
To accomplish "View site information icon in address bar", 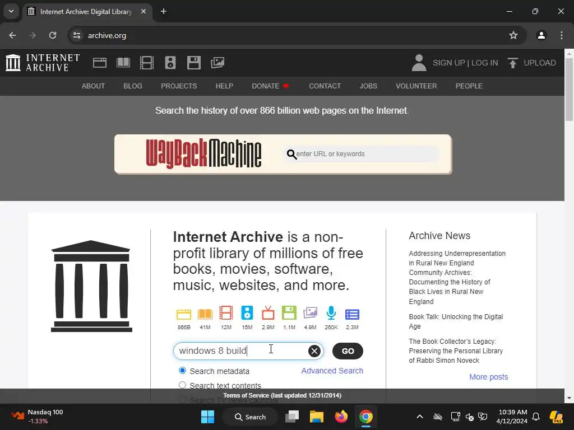I will tap(76, 35).
